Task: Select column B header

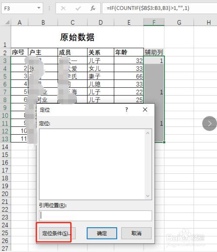Action: [43, 22]
